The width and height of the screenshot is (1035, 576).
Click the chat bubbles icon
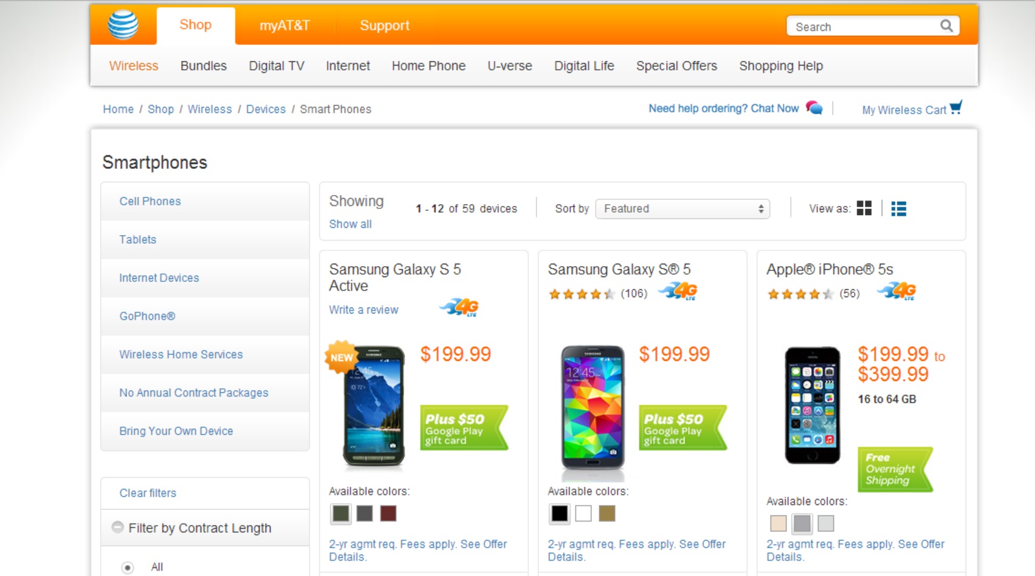[814, 108]
